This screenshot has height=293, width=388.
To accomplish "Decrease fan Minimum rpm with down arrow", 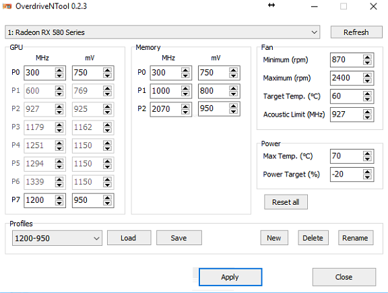I will [368, 63].
